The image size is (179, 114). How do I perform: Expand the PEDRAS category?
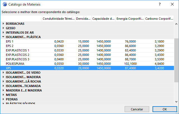(x=3, y=99)
